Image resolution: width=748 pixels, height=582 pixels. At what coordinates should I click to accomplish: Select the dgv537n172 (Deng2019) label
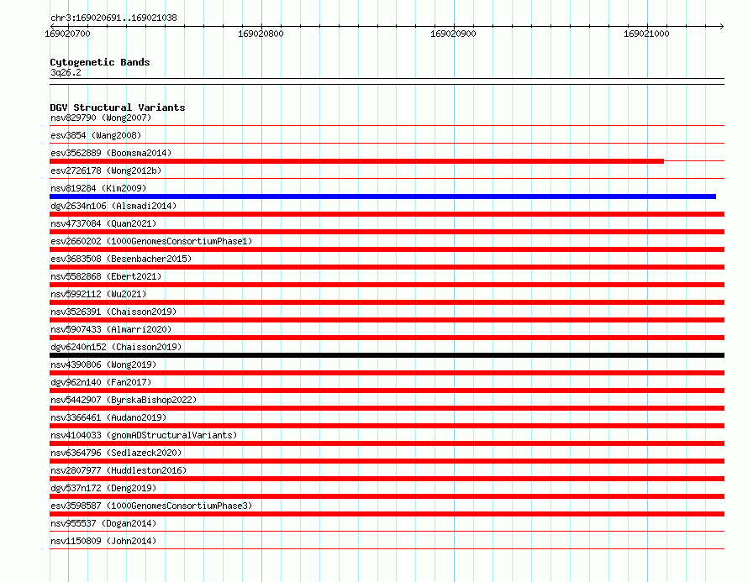click(x=103, y=488)
